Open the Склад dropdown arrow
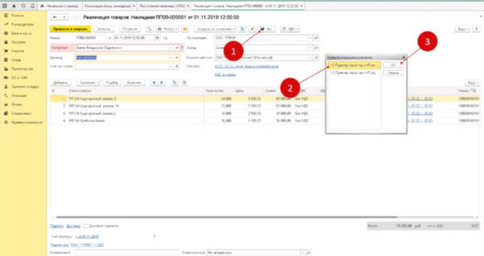Image resolution: width=484 pixels, height=256 pixels. (310, 48)
